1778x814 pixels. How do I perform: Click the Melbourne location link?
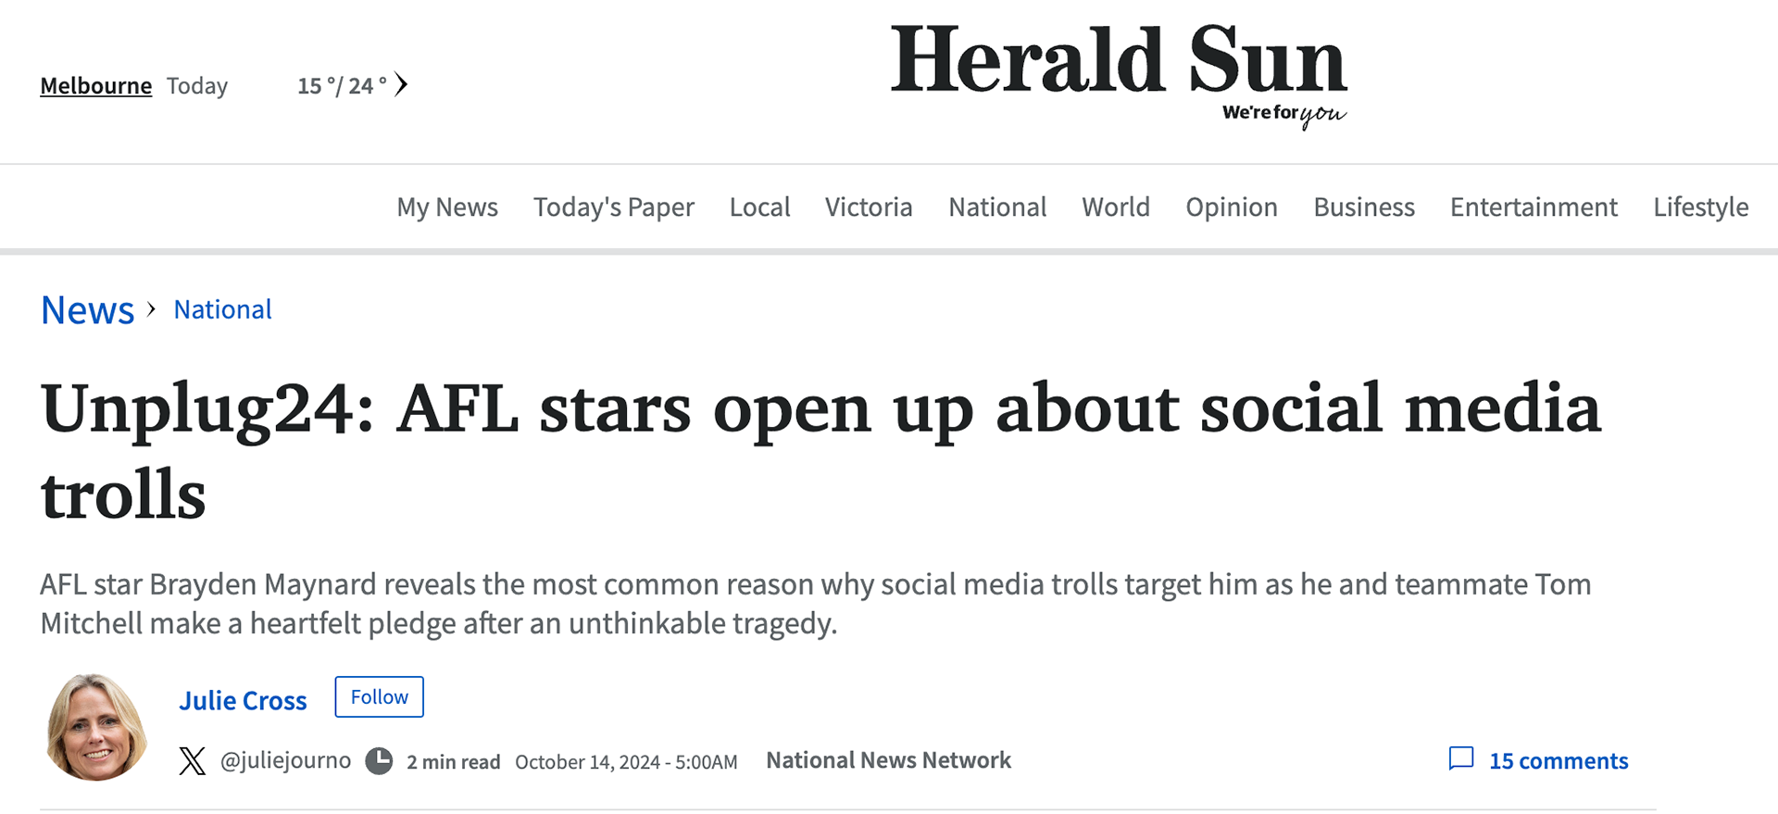pyautogui.click(x=95, y=86)
